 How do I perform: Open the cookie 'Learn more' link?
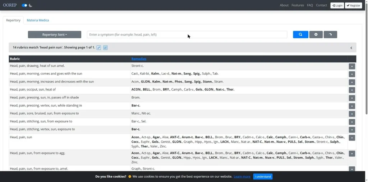click(242, 177)
